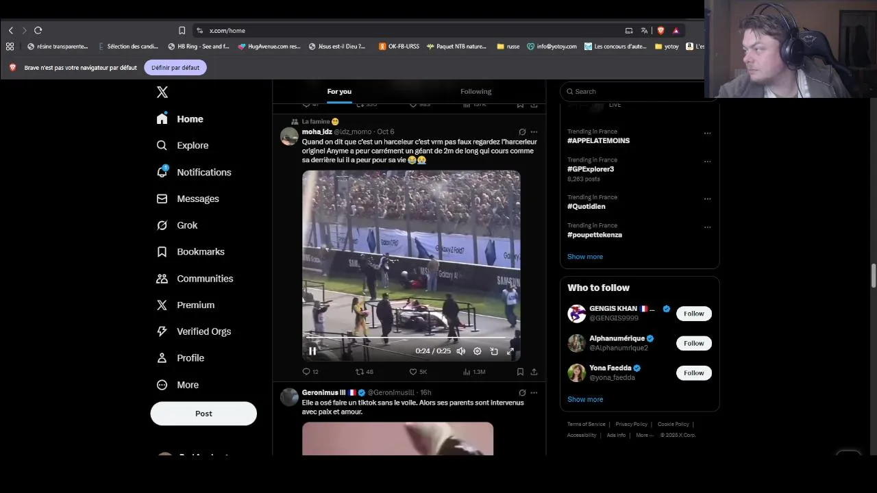The image size is (877, 493).
Task: Open more options on moha_ldz post
Action: [534, 132]
